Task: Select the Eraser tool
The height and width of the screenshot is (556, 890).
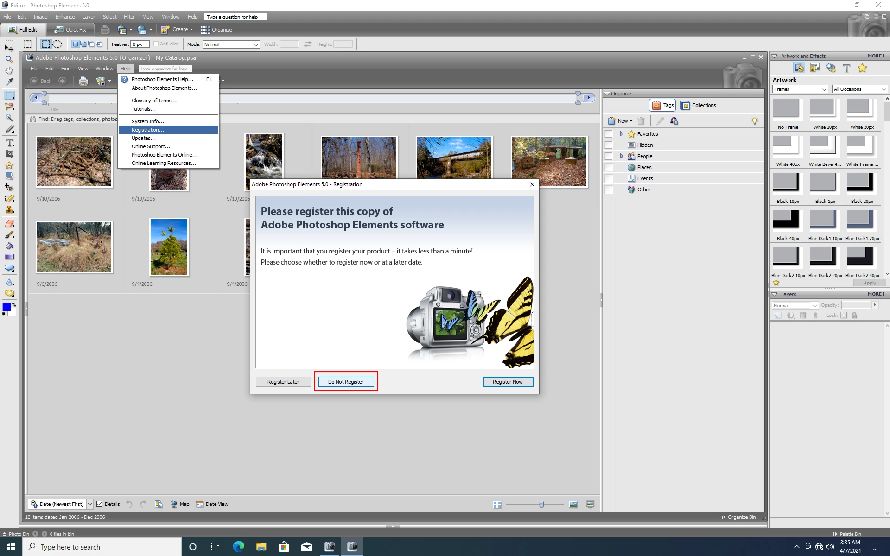Action: [x=9, y=223]
